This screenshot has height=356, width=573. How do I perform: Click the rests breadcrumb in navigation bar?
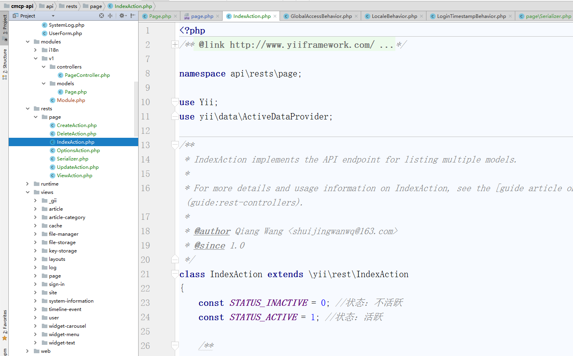[x=71, y=6]
